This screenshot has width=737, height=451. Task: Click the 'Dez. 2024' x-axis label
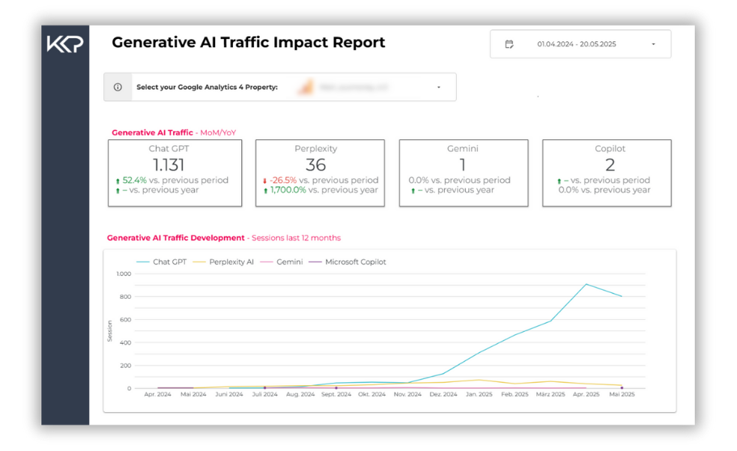click(x=443, y=395)
